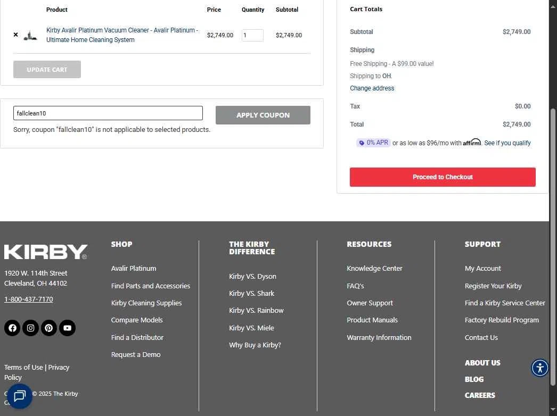Open the accessibility options icon
This screenshot has height=416, width=557.
(539, 368)
